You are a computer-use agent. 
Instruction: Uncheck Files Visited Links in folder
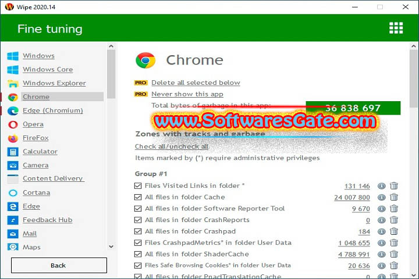coord(138,186)
